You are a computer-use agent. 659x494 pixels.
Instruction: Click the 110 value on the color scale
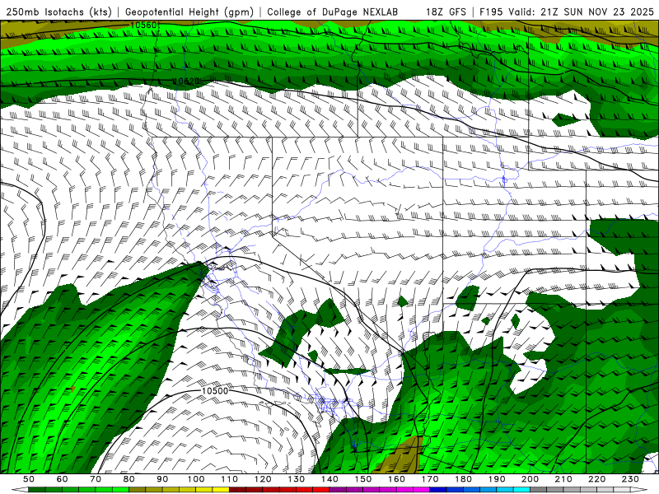(x=229, y=479)
